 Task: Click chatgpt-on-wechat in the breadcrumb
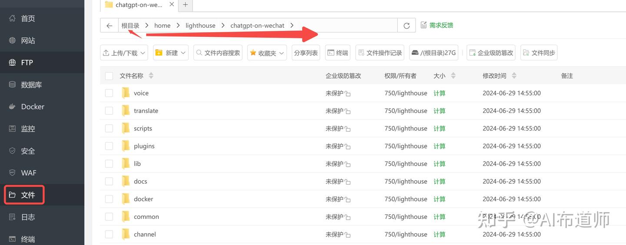(x=257, y=26)
